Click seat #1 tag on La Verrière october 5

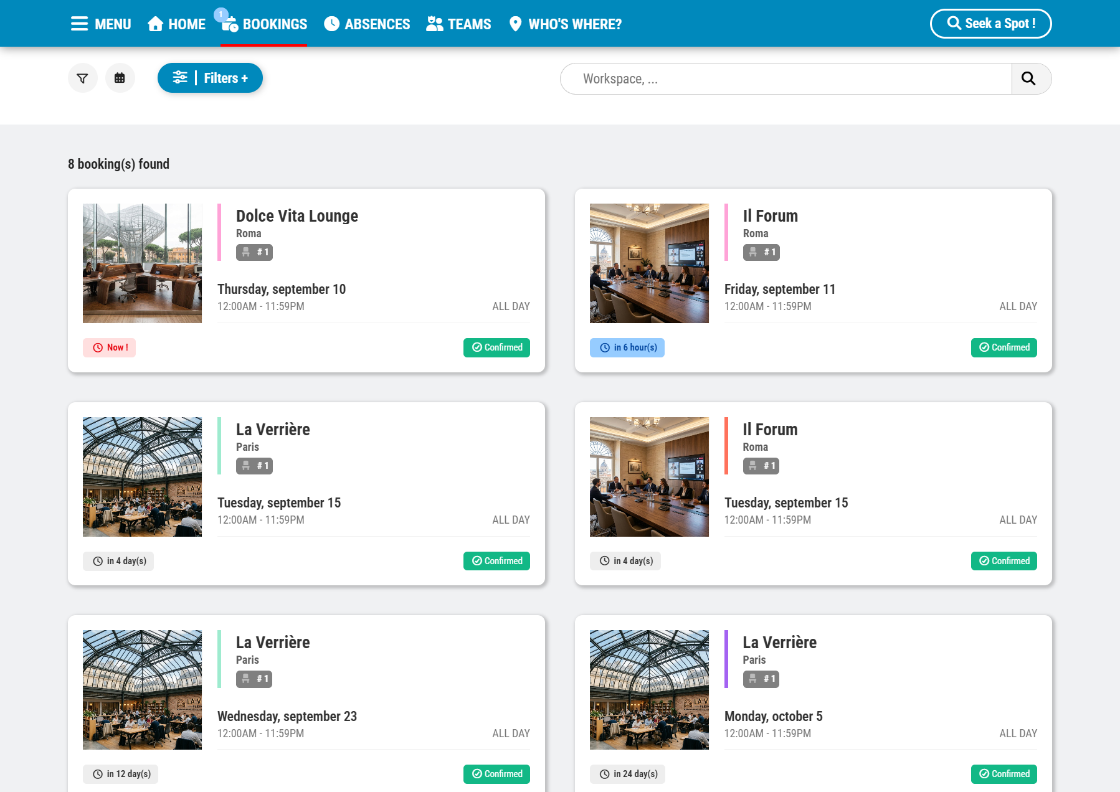[x=761, y=679]
